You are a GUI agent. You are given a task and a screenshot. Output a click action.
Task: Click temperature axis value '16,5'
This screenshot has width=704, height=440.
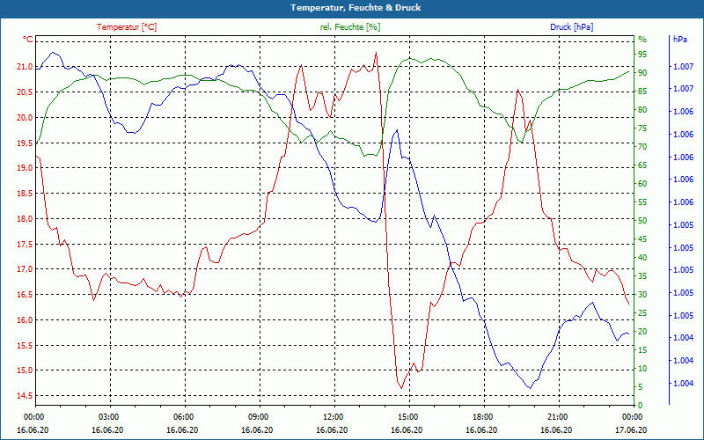coord(26,295)
